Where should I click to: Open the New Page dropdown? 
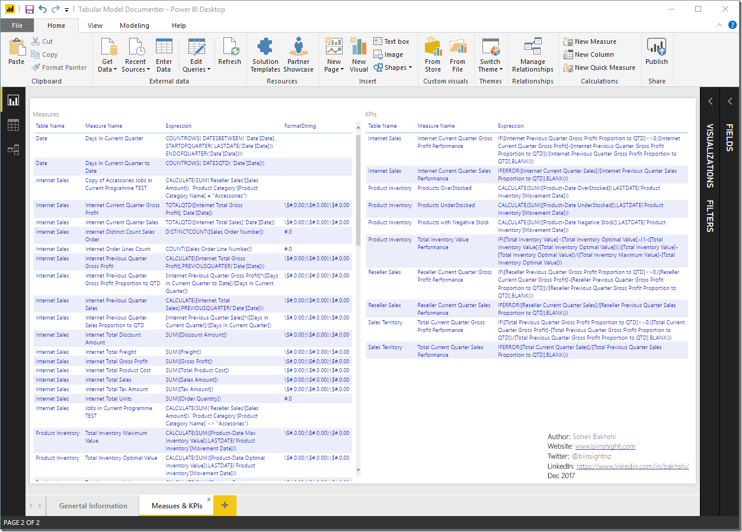(334, 55)
